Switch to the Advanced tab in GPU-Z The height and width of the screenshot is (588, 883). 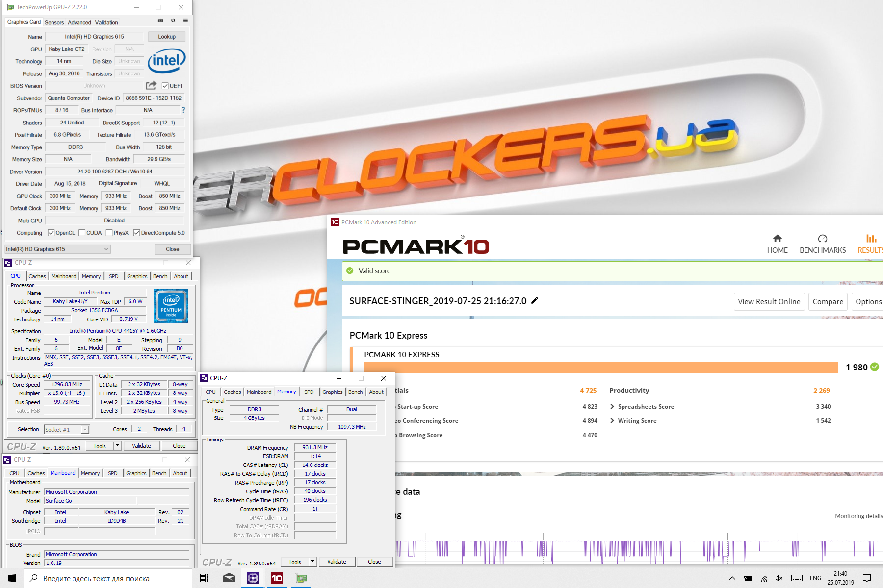pos(79,22)
